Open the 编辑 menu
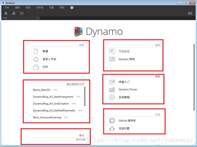The image size is (197, 147). pyautogui.click(x=17, y=8)
